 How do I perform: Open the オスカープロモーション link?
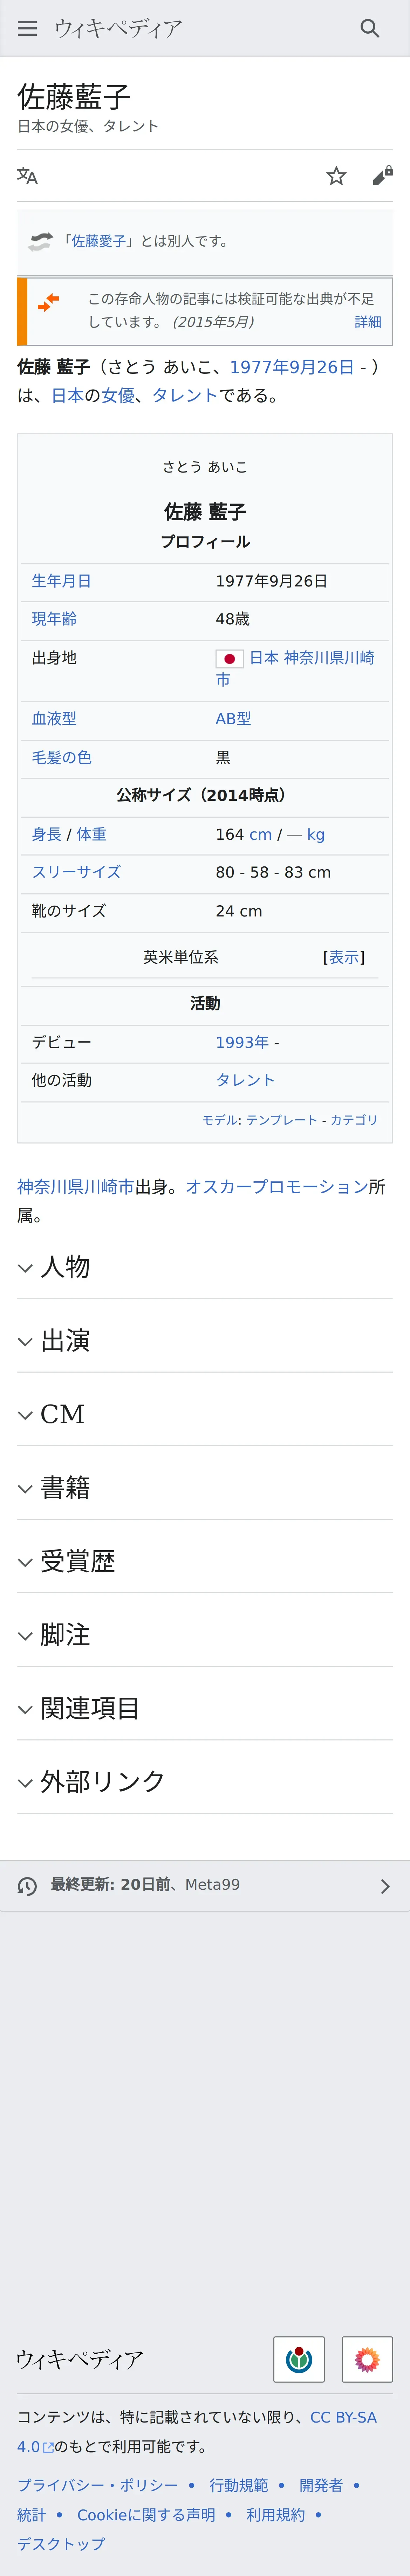277,1187
